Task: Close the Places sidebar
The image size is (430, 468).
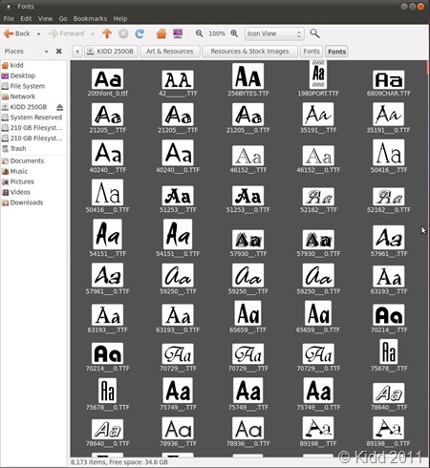Action: [x=59, y=52]
